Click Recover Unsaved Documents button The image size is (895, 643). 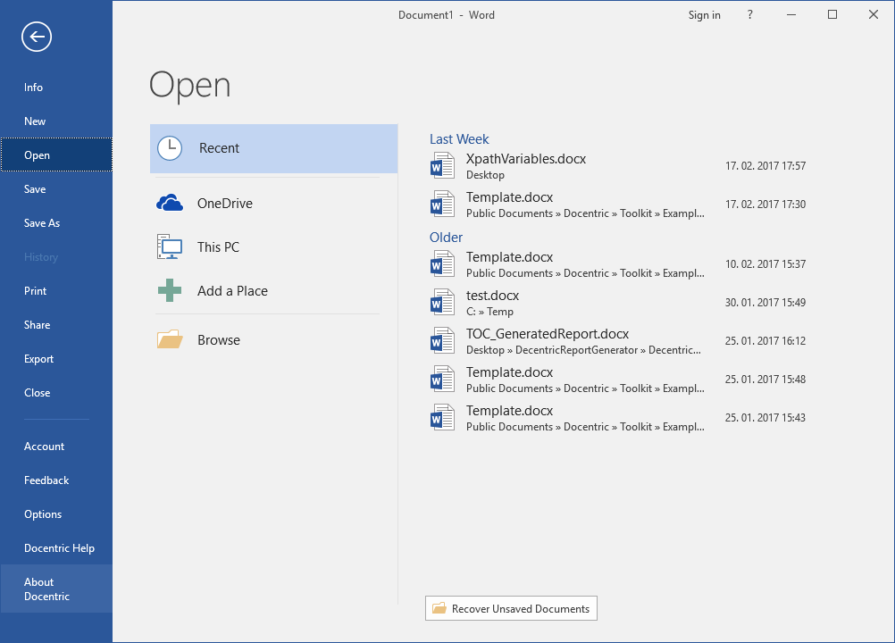point(511,608)
